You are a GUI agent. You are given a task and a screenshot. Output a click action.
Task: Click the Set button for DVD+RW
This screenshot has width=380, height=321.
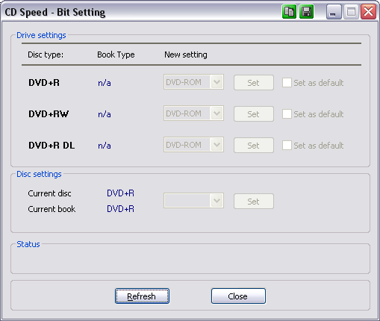point(254,114)
